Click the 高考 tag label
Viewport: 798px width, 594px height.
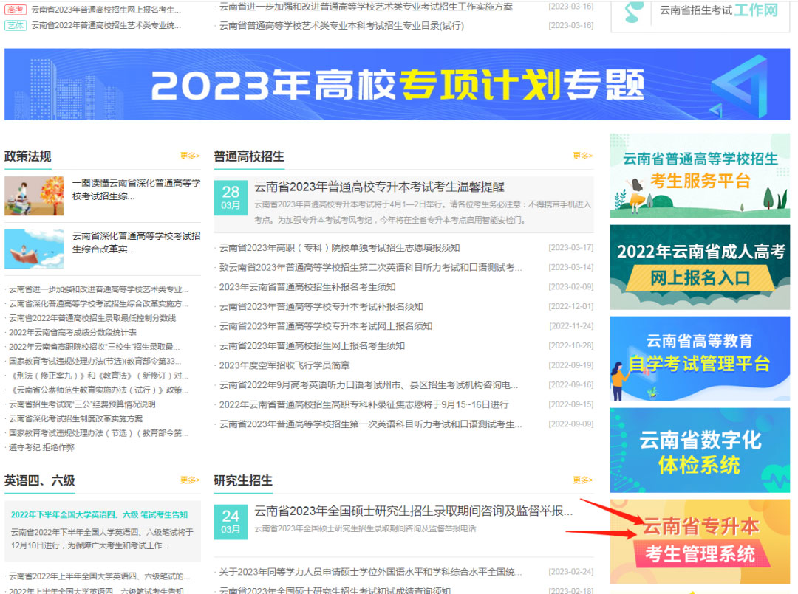point(16,10)
